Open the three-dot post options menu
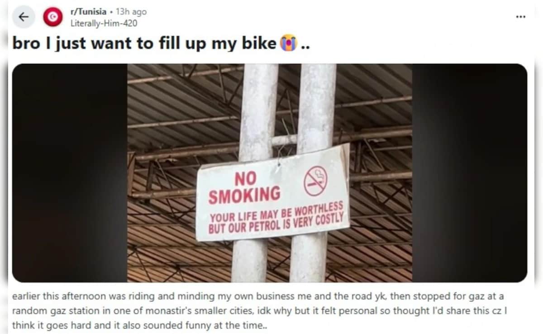This screenshot has width=543, height=334. pyautogui.click(x=521, y=17)
